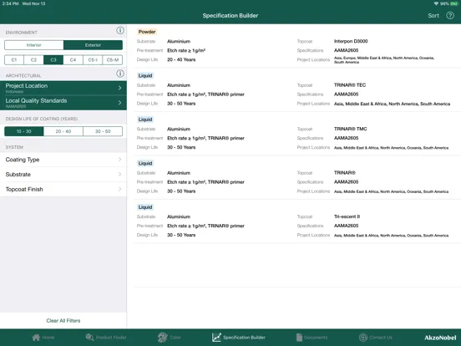
Task: Tap Liquid tag of Tri-escent II card
Action: point(145,207)
